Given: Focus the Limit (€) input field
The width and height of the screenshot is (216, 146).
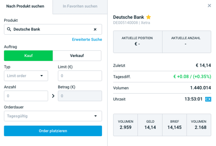Looking at the screenshot, I should tap(80, 76).
